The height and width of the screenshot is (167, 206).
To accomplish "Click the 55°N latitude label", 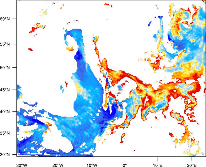I will click(x=5, y=44).
